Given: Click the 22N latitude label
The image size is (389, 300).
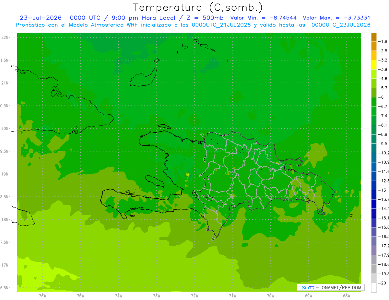Looking at the screenshot, I should (6, 38).
